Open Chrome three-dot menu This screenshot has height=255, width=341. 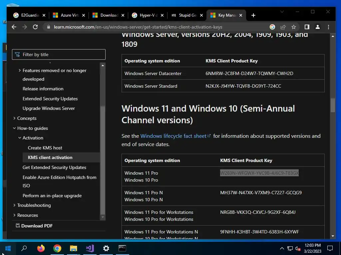click(328, 27)
